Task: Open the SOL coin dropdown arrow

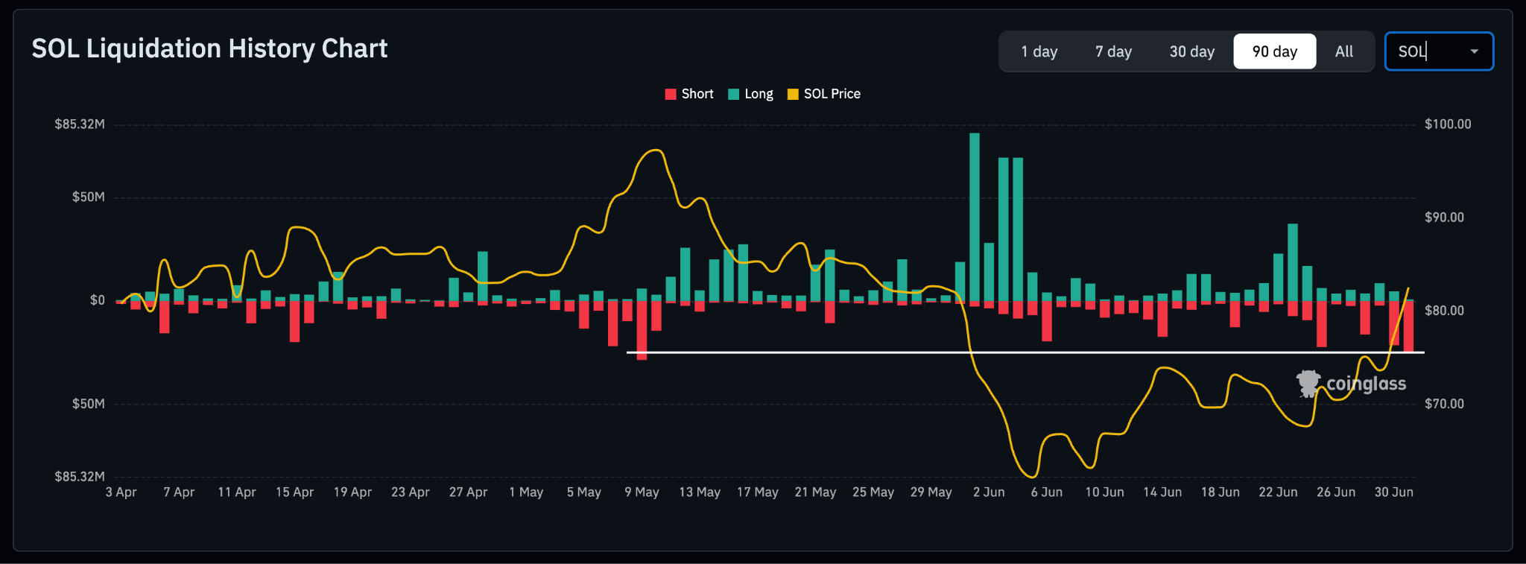Action: [x=1474, y=51]
